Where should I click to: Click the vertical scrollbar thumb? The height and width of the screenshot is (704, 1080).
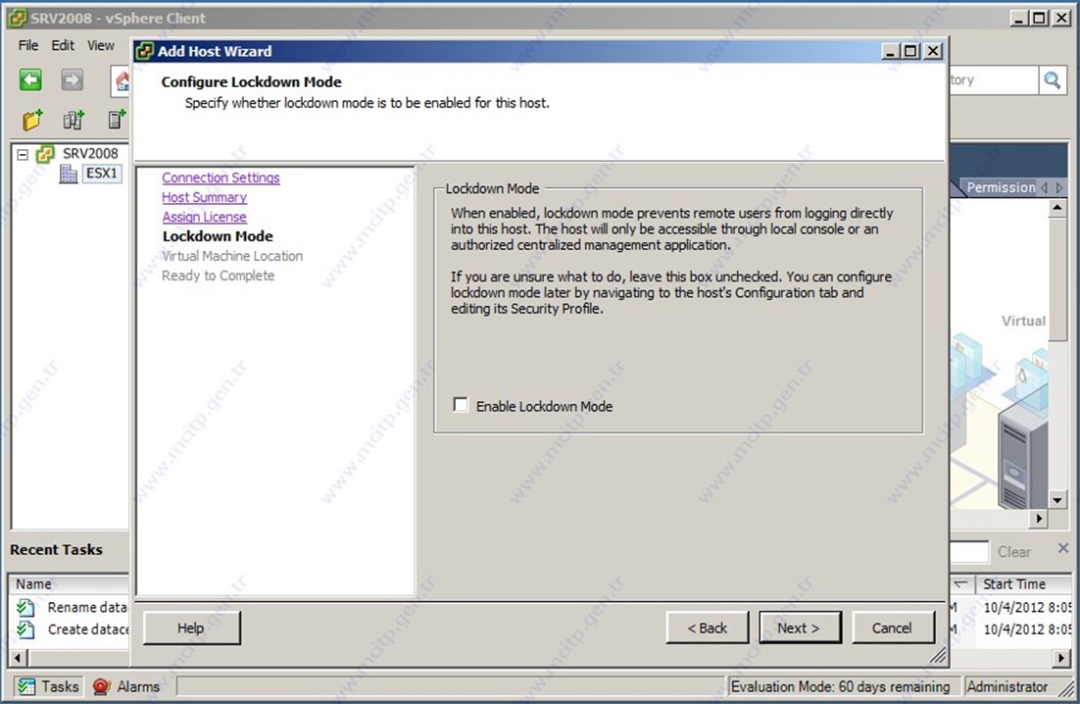pos(1057,278)
